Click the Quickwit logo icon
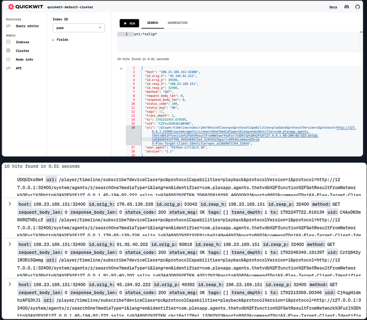The height and width of the screenshot is (320, 367). click(x=11, y=7)
